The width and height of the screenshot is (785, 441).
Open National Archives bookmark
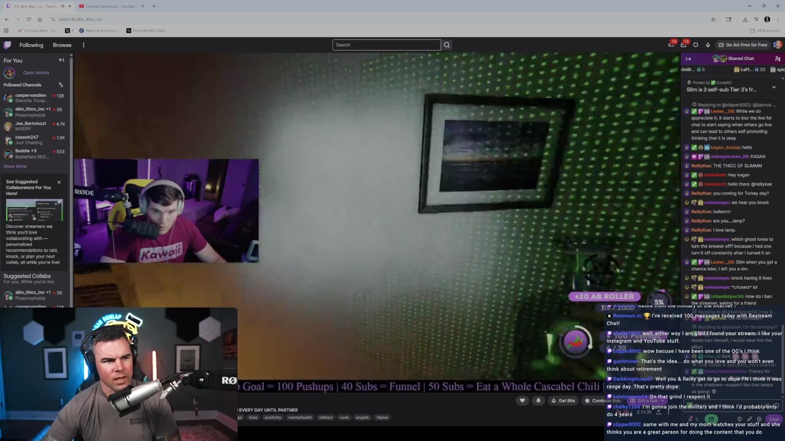click(99, 30)
